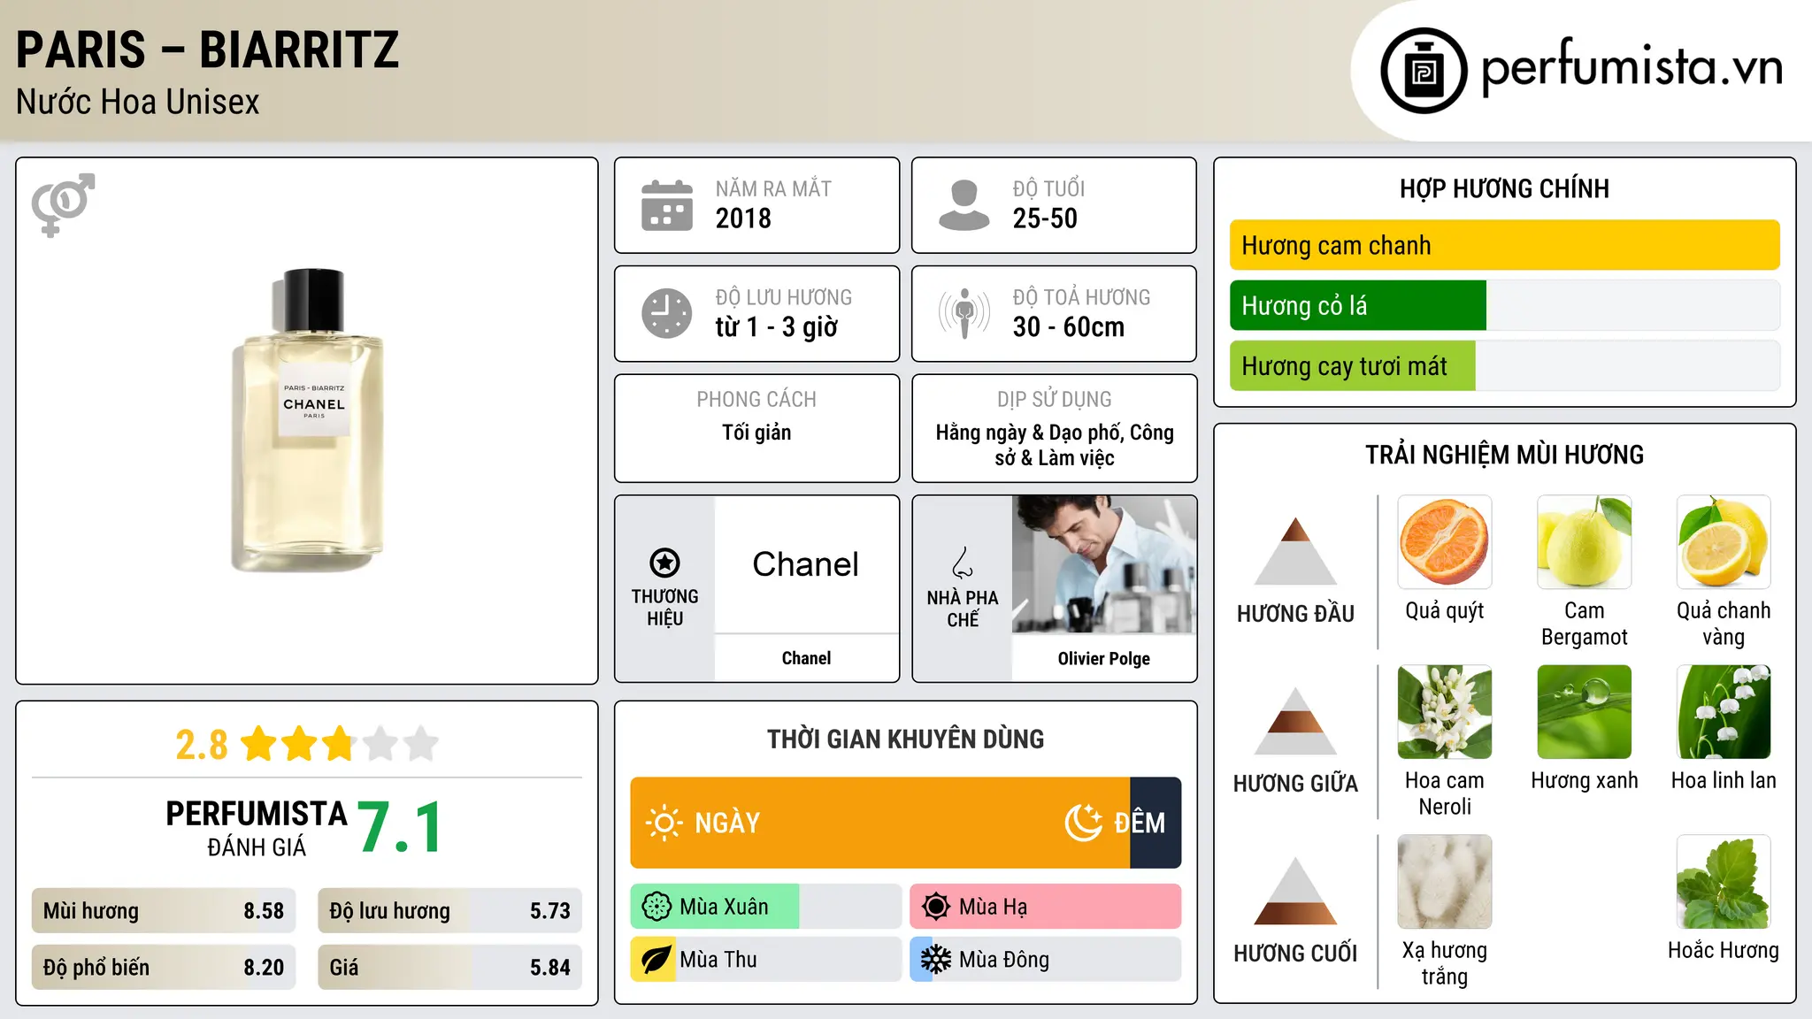Click the Trải nghiệm mùi hương heading
The width and height of the screenshot is (1812, 1019).
pos(1504,455)
